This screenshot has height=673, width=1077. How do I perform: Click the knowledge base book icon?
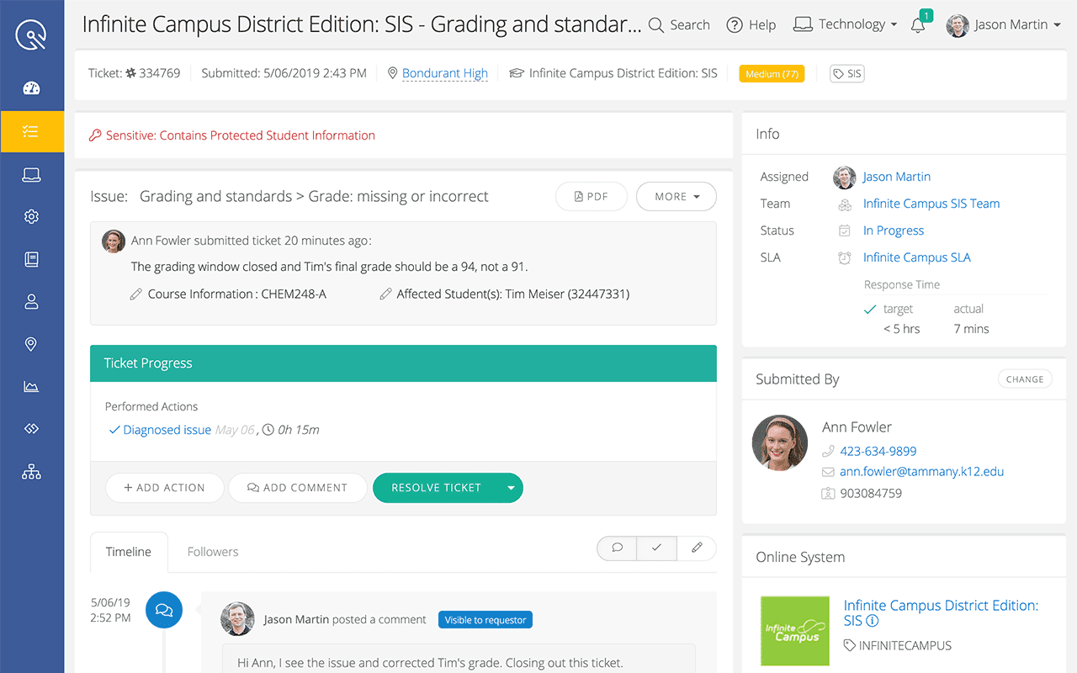point(32,260)
